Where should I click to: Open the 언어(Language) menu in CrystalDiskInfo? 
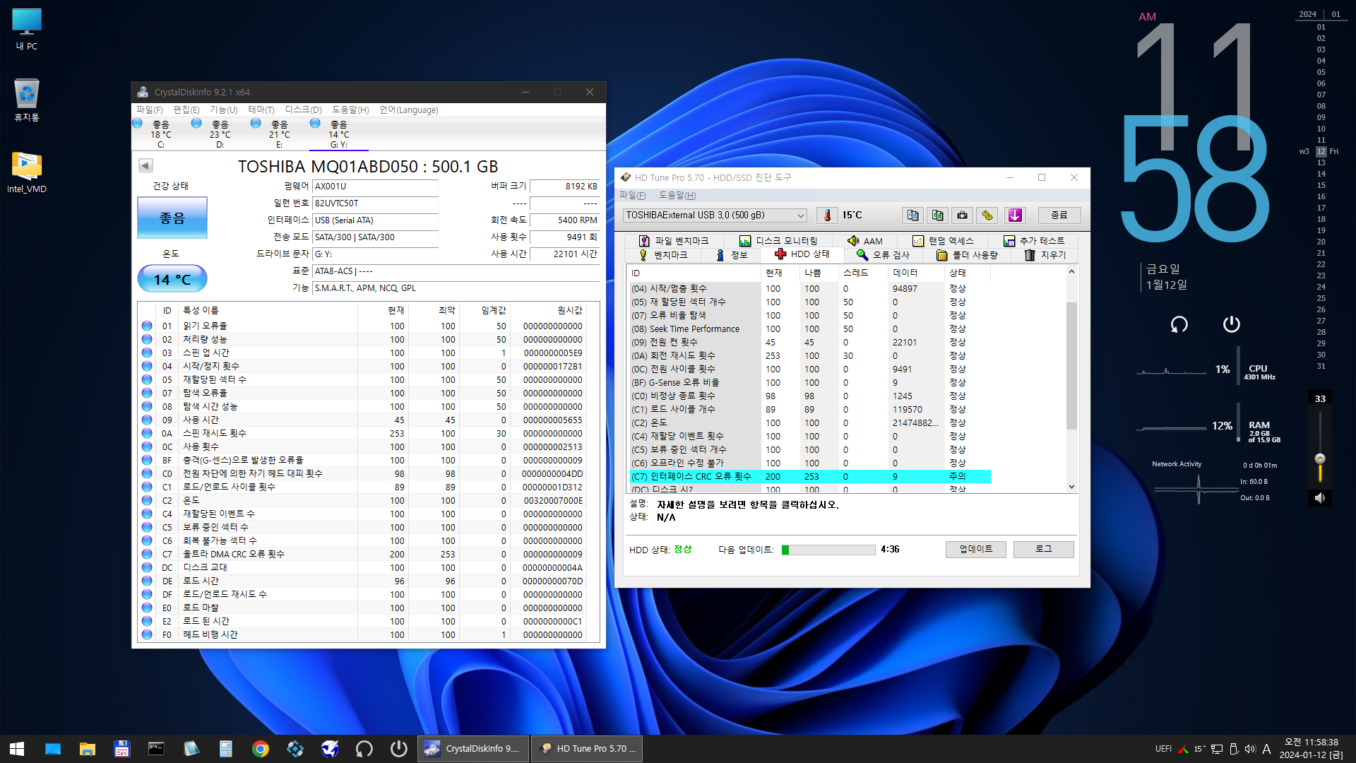(x=409, y=110)
